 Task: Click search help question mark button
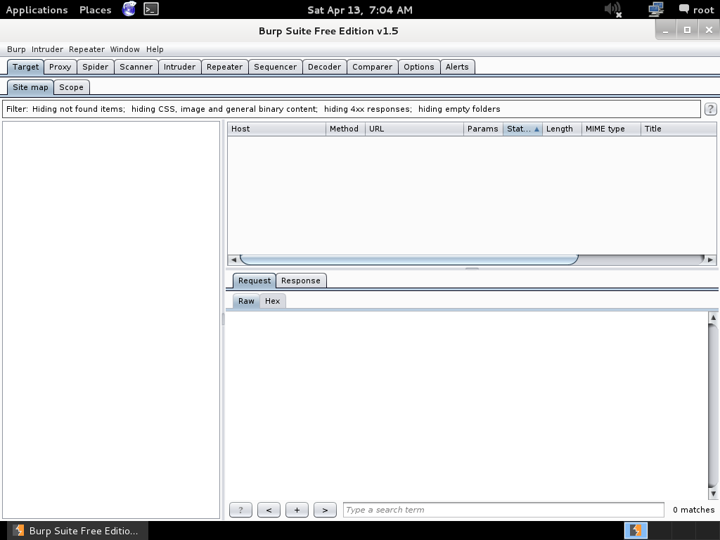click(x=240, y=510)
